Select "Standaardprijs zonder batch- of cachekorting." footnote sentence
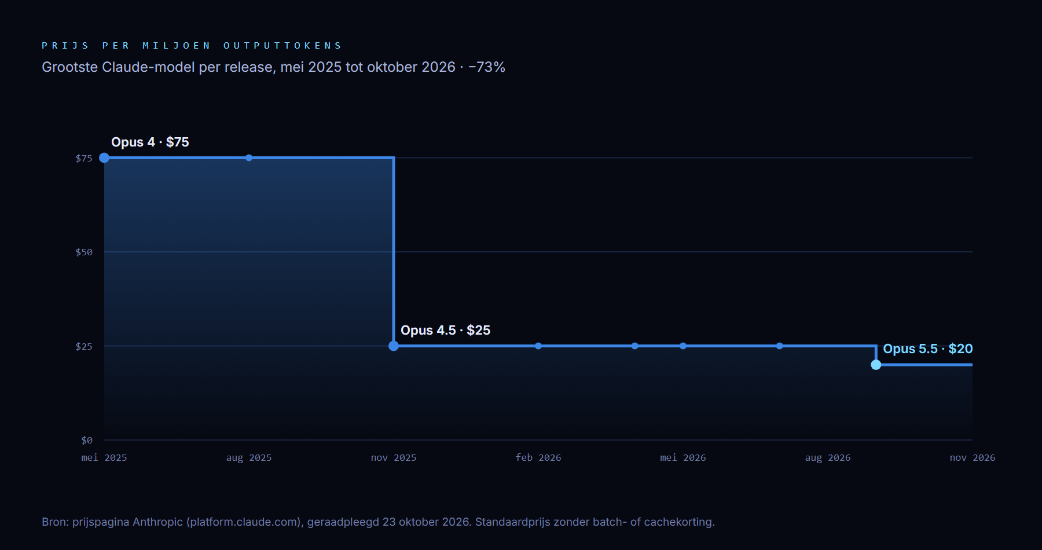 (595, 522)
